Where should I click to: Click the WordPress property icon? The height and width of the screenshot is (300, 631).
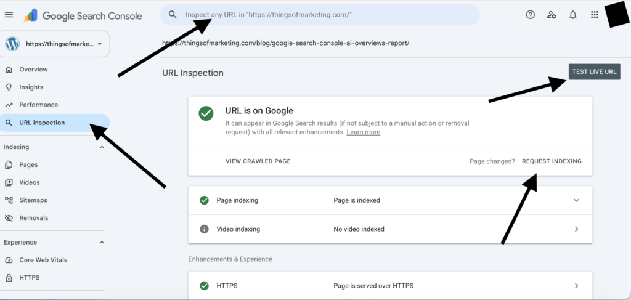coord(12,44)
